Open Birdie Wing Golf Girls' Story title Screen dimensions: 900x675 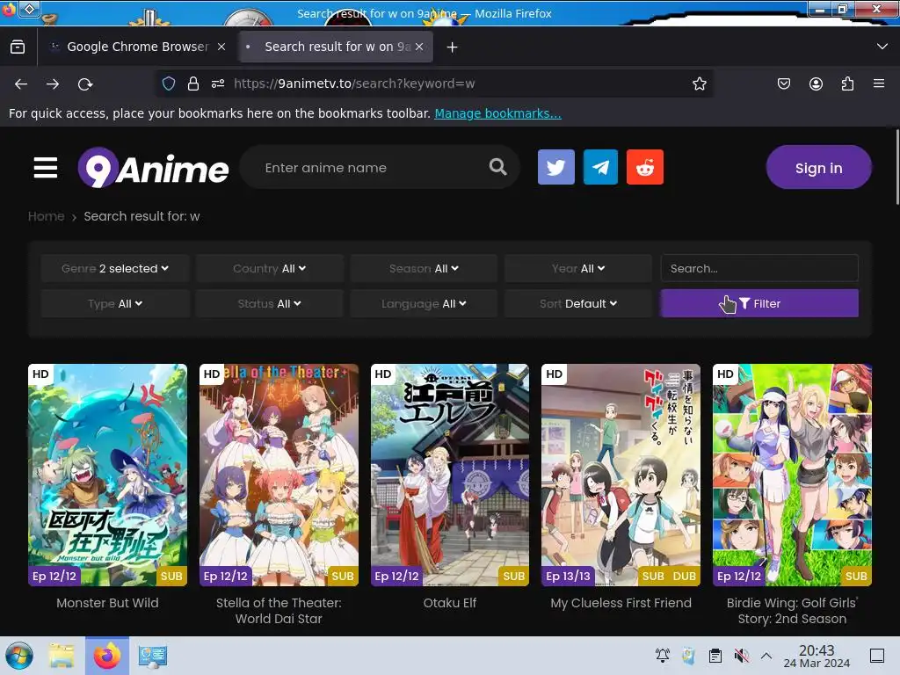point(792,611)
